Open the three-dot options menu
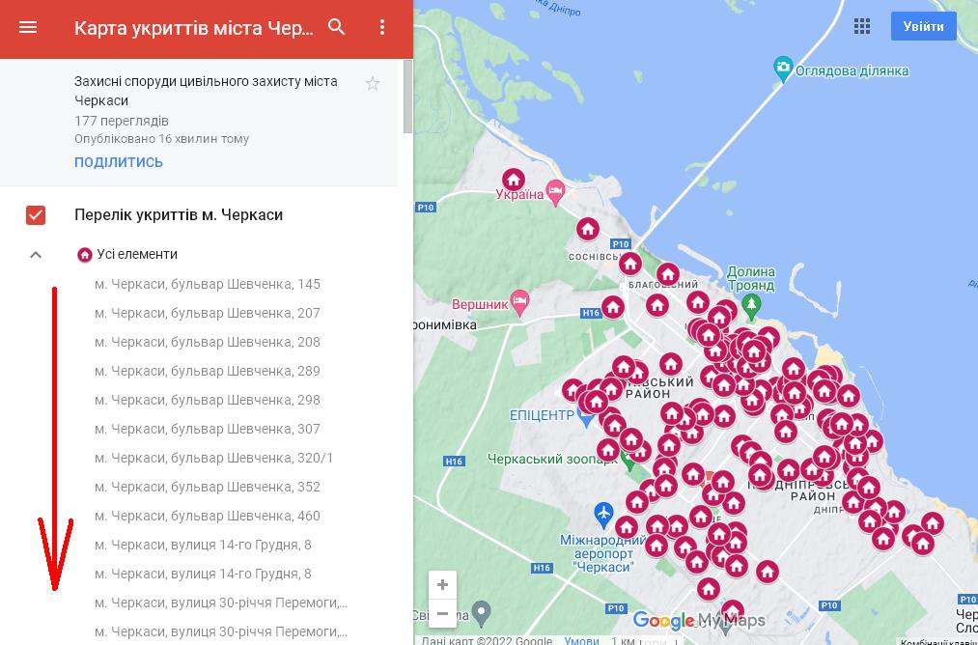978x645 pixels. pyautogui.click(x=382, y=28)
